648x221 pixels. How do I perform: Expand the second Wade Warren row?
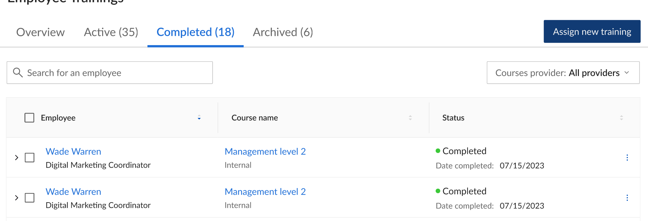pos(17,198)
